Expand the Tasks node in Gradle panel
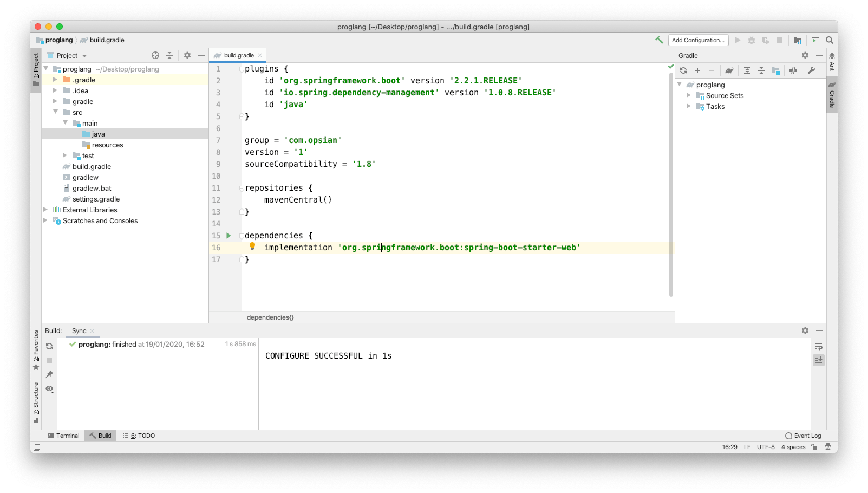This screenshot has height=493, width=868. [x=689, y=106]
